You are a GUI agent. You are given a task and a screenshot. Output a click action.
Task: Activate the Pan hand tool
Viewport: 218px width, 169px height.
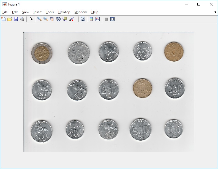tap(52, 19)
